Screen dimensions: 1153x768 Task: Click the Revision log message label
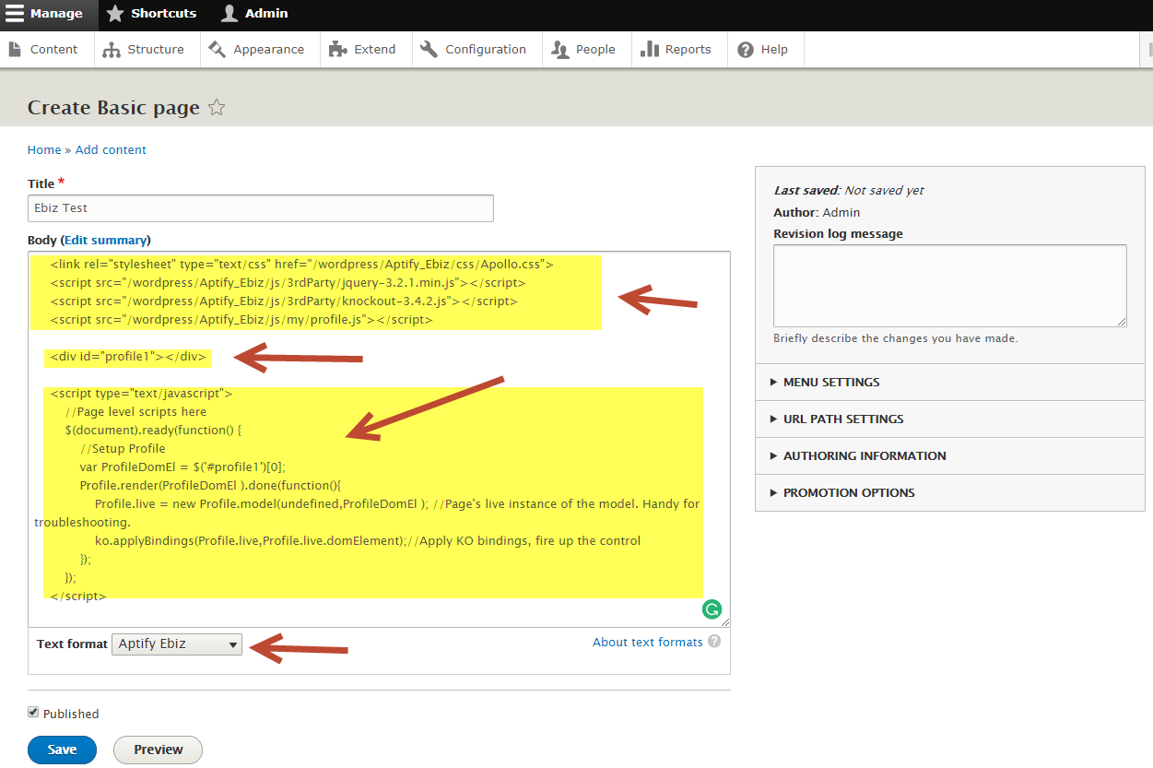[x=839, y=233]
